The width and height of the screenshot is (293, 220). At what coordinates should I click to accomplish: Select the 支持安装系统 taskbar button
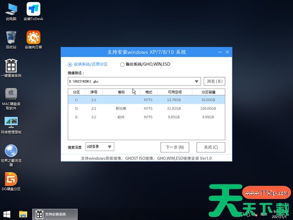(55, 214)
